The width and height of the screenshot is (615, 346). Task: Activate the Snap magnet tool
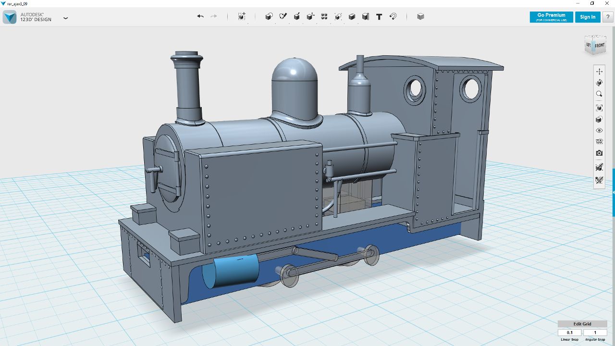click(x=393, y=16)
